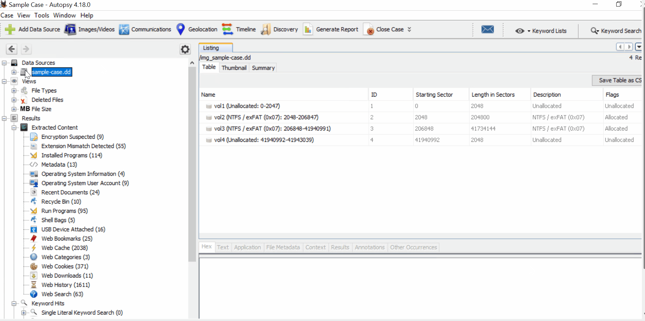The height and width of the screenshot is (321, 645).
Task: Open the Window menu
Action: (x=64, y=15)
